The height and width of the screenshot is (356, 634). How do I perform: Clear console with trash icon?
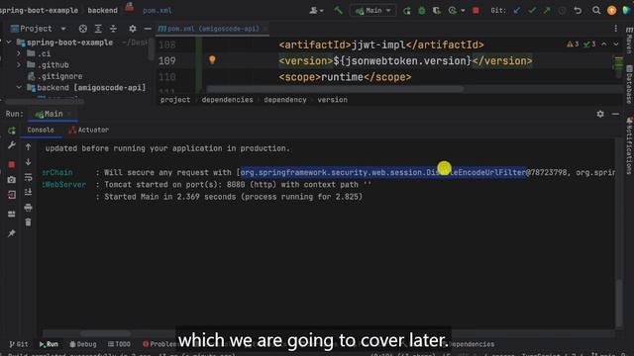click(x=28, y=222)
